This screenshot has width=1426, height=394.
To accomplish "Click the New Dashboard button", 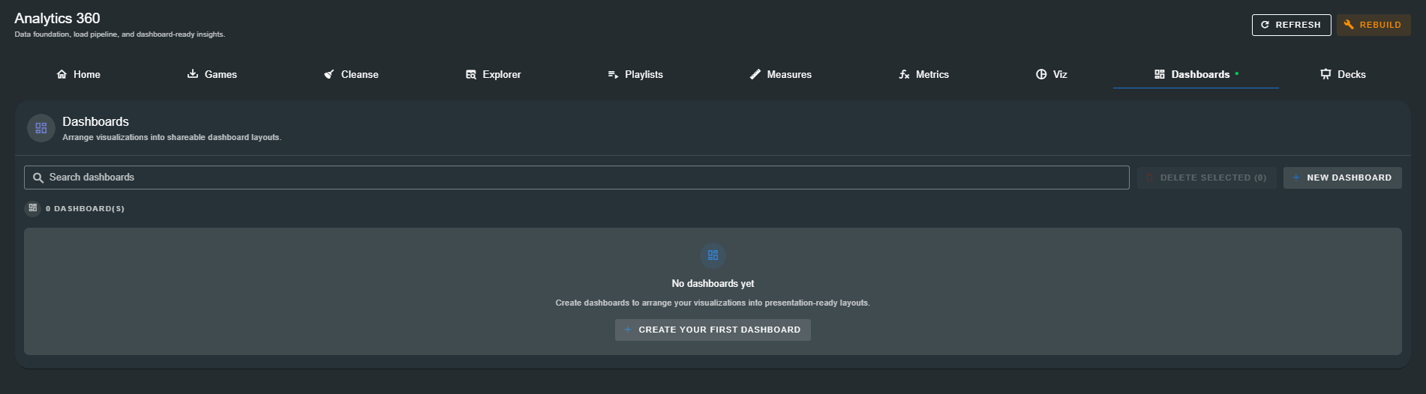I will tap(1342, 178).
